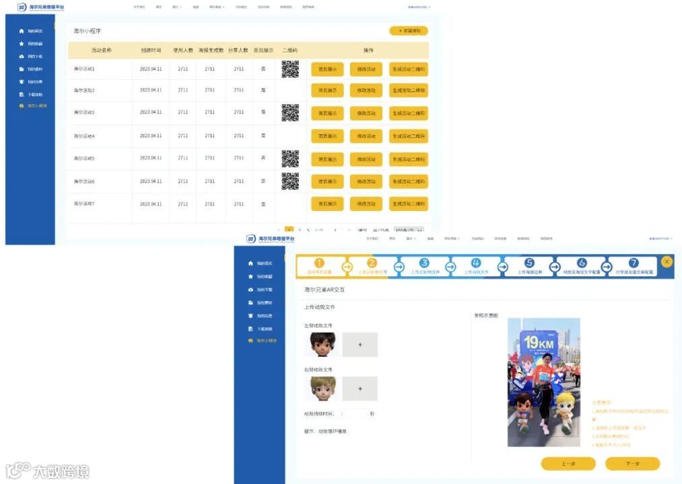Image resolution: width=682 pixels, height=484 pixels.
Task: Click home icon in wizard window sidebar
Action: pos(250,264)
